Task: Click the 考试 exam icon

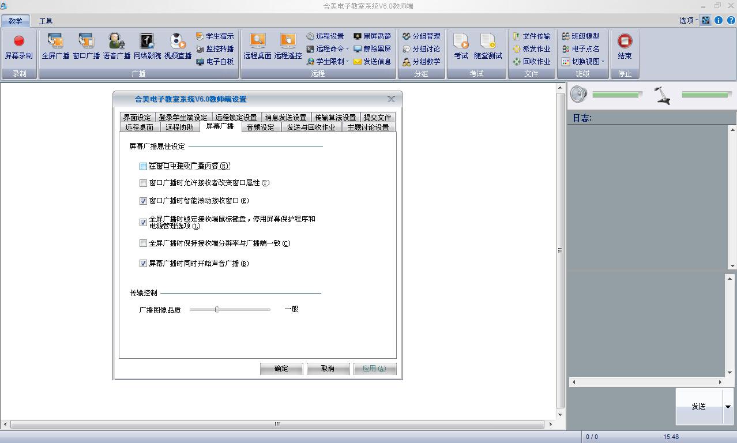Action: [461, 42]
